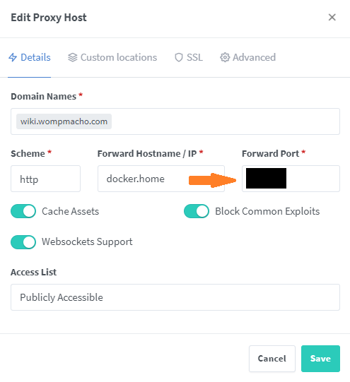Open the Scheme http dropdown
This screenshot has height=382, width=350.
(46, 179)
